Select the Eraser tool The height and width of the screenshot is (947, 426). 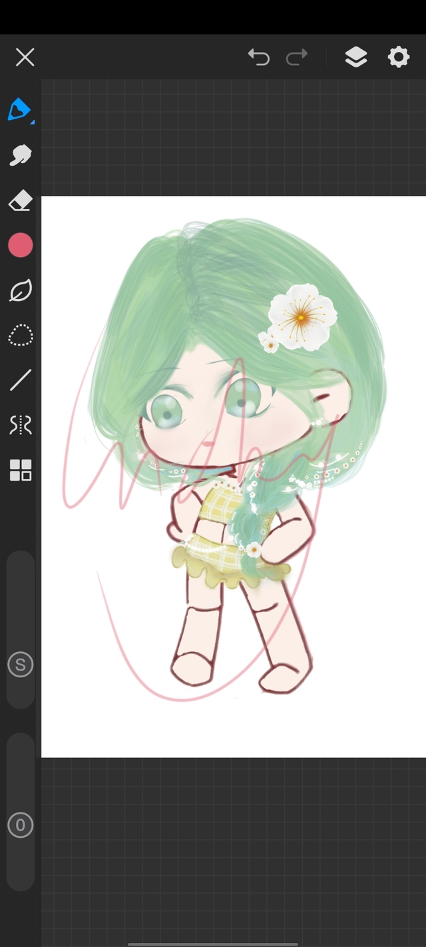tap(20, 200)
